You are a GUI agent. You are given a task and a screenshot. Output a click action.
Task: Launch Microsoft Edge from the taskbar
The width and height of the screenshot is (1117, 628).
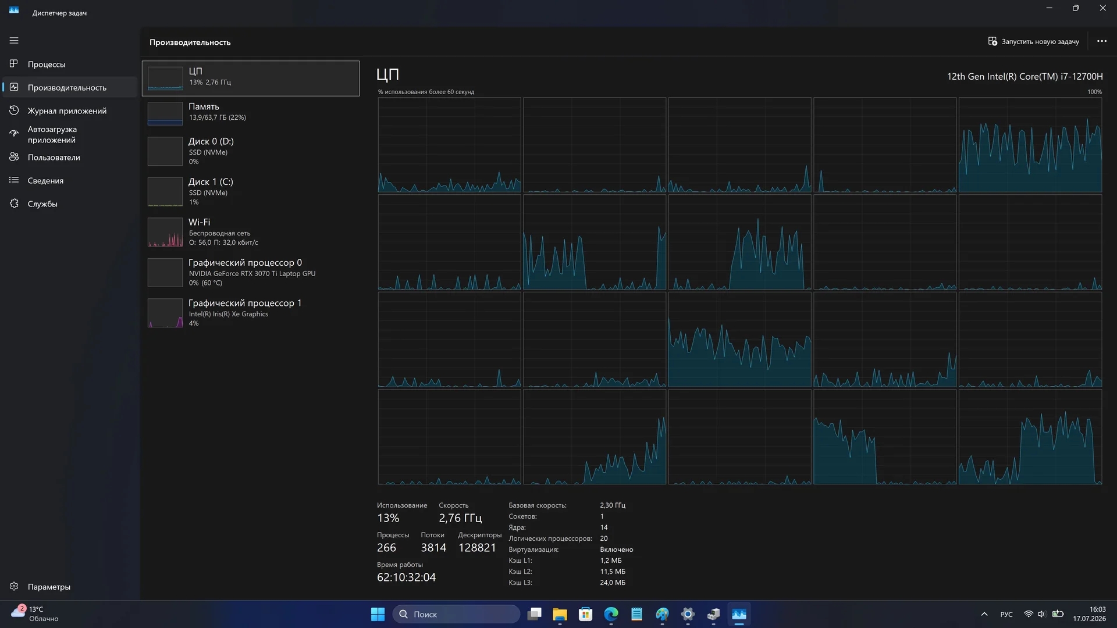(x=611, y=614)
